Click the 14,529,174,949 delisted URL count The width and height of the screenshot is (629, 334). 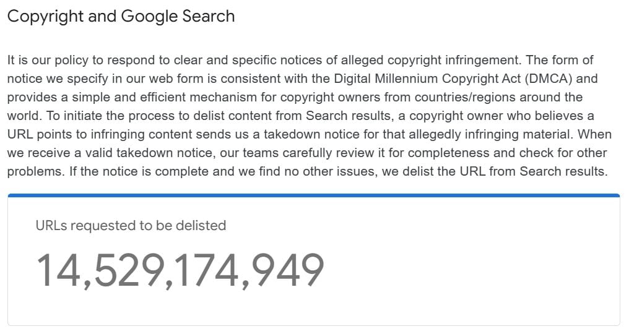tap(180, 271)
